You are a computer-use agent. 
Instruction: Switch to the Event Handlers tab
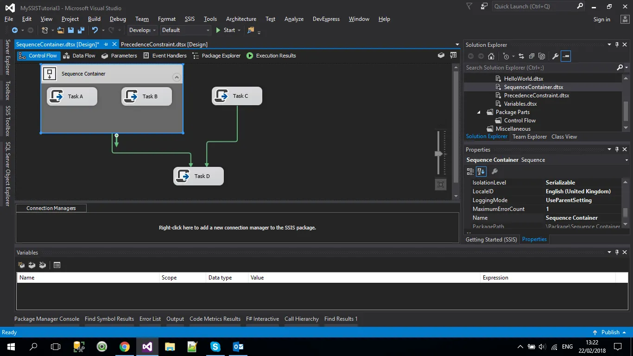(165, 56)
